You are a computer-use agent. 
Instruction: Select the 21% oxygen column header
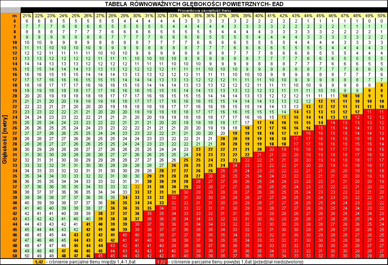(x=27, y=15)
